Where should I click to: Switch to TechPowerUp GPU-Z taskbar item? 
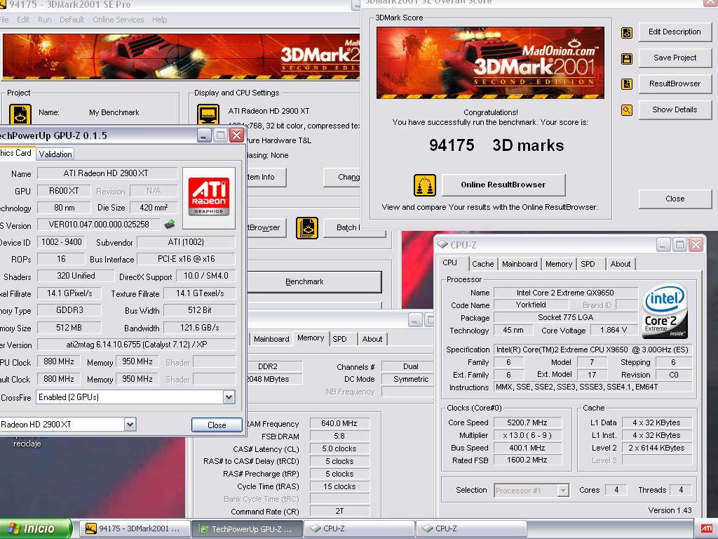247,528
